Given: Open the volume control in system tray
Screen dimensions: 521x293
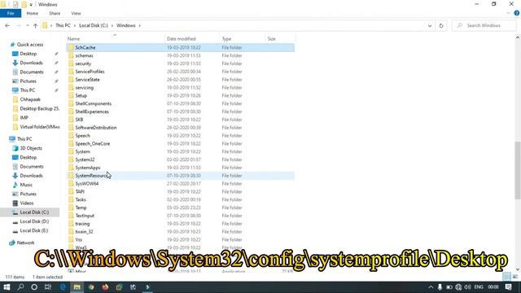Looking at the screenshot, I should [467, 287].
